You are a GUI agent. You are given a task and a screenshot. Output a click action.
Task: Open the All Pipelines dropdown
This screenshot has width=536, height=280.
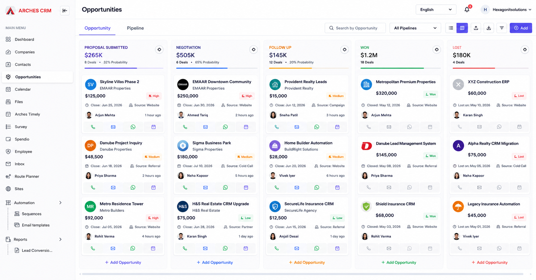pyautogui.click(x=415, y=28)
